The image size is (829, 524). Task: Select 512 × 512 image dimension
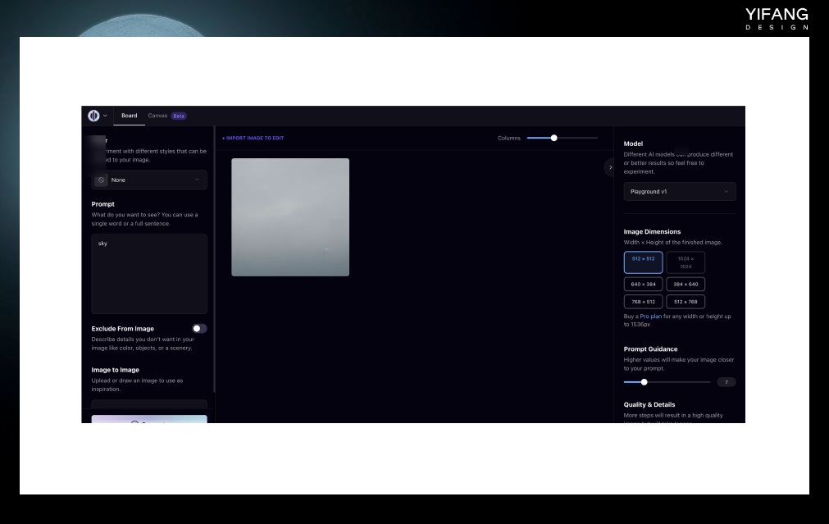click(643, 262)
